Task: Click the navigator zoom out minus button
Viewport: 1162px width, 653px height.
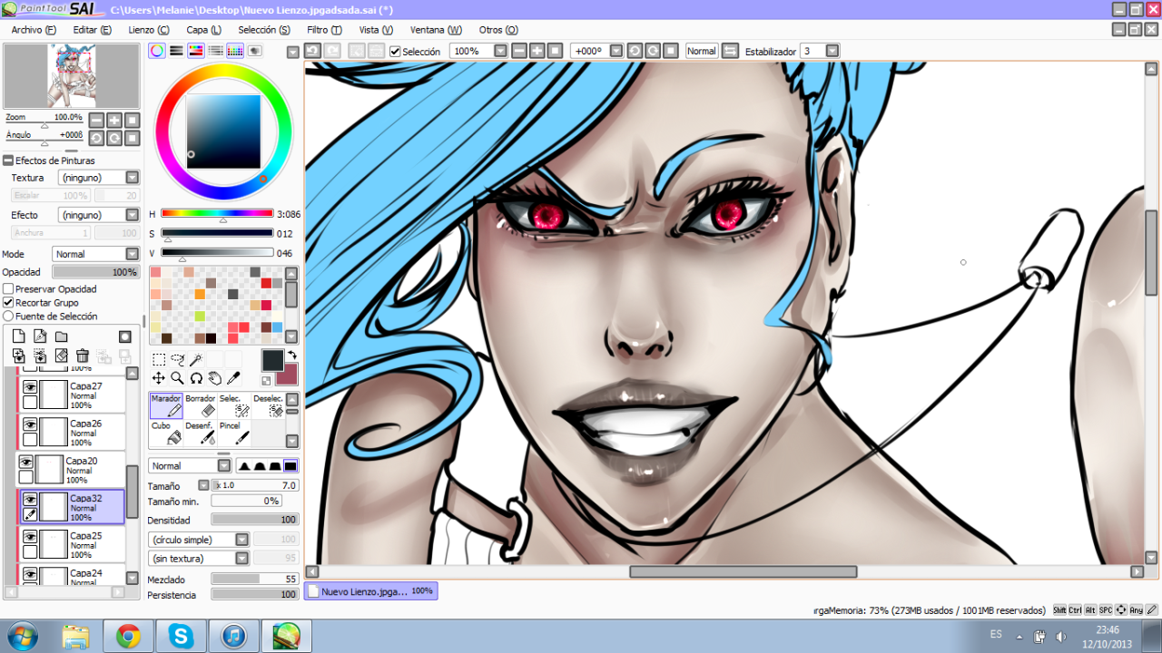Action: [x=96, y=120]
